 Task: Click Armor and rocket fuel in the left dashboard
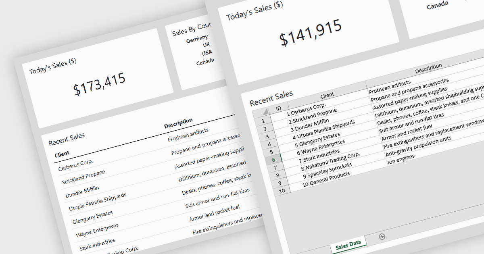(x=215, y=213)
